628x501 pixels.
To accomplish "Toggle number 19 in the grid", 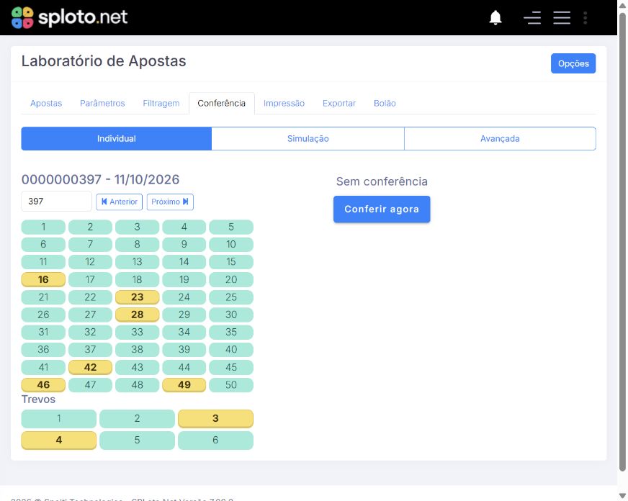I will click(x=184, y=279).
